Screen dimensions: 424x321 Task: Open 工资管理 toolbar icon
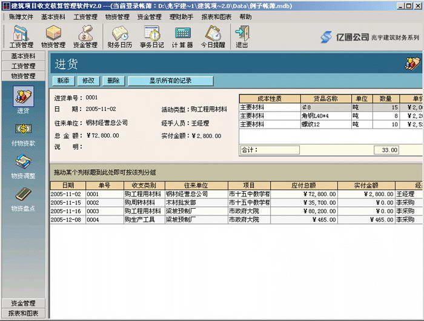point(21,36)
